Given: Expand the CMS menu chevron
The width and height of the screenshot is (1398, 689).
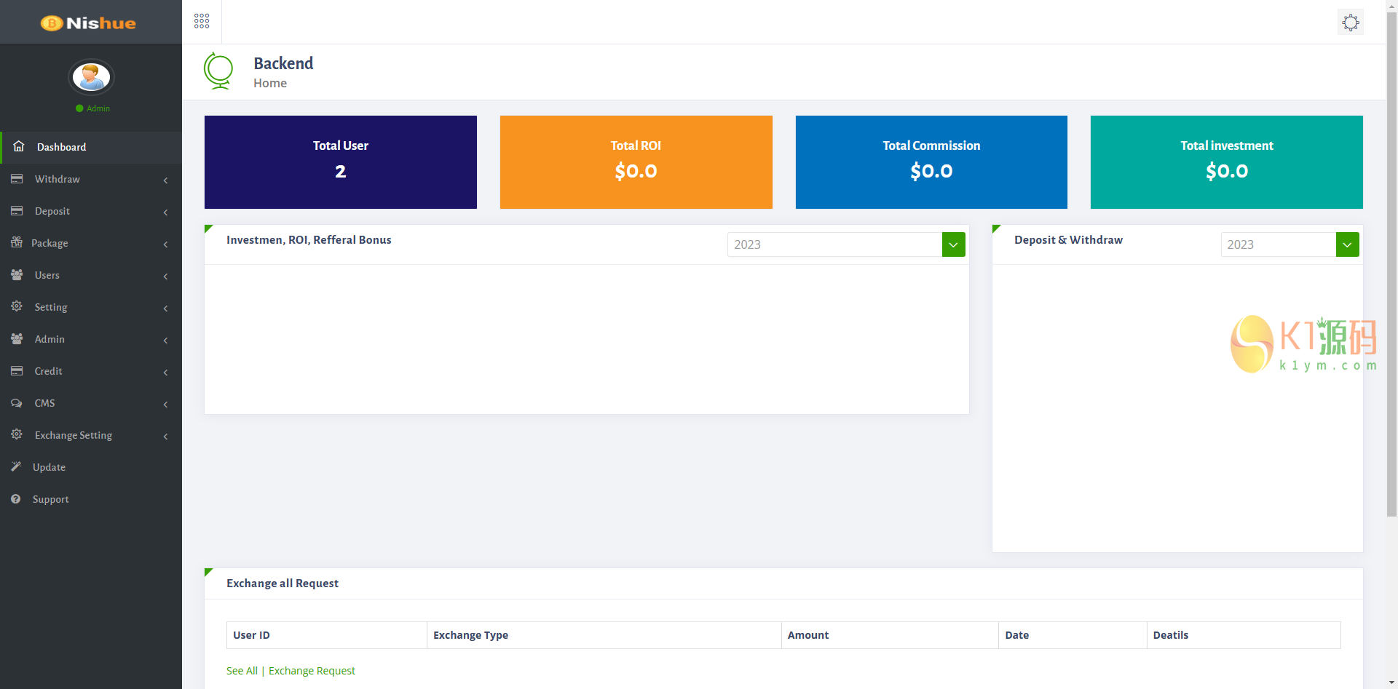Looking at the screenshot, I should click(166, 404).
